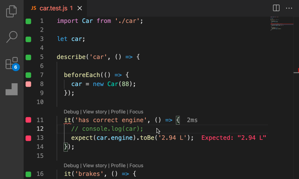Click View story above line 11
The image size is (299, 179).
95,112
